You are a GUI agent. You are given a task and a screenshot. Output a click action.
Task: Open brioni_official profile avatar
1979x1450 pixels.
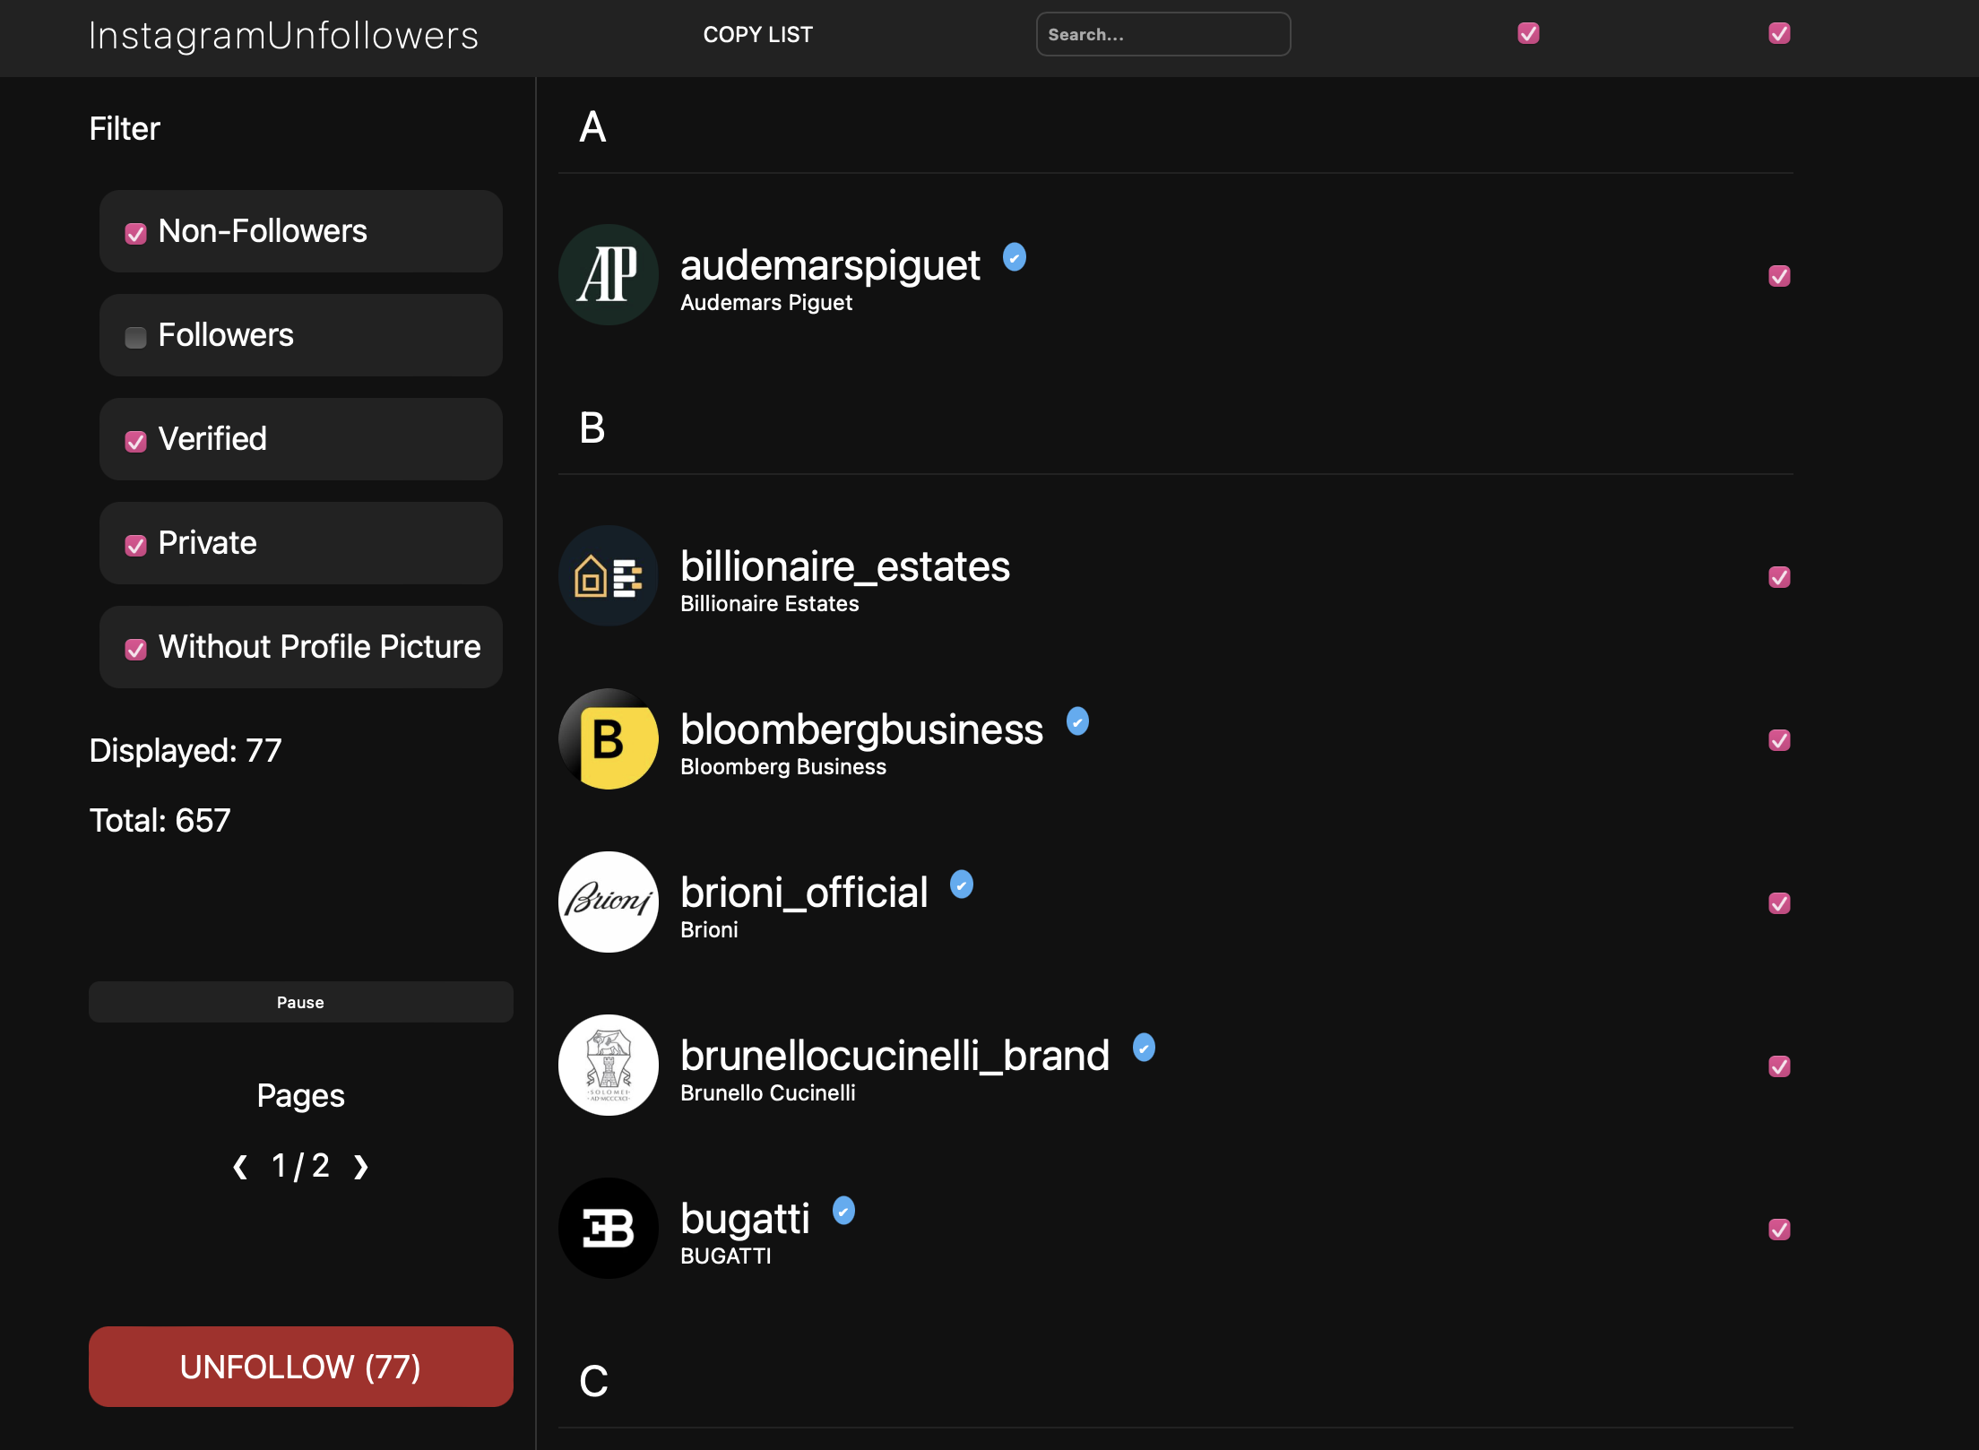click(608, 902)
